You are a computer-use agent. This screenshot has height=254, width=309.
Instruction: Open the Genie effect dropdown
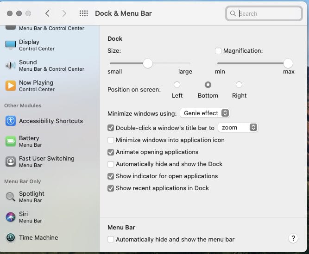[x=205, y=113]
